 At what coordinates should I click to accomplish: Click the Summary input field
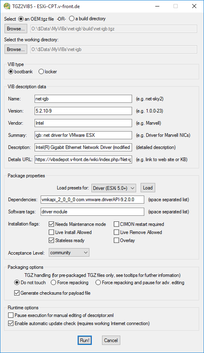[x=83, y=135]
